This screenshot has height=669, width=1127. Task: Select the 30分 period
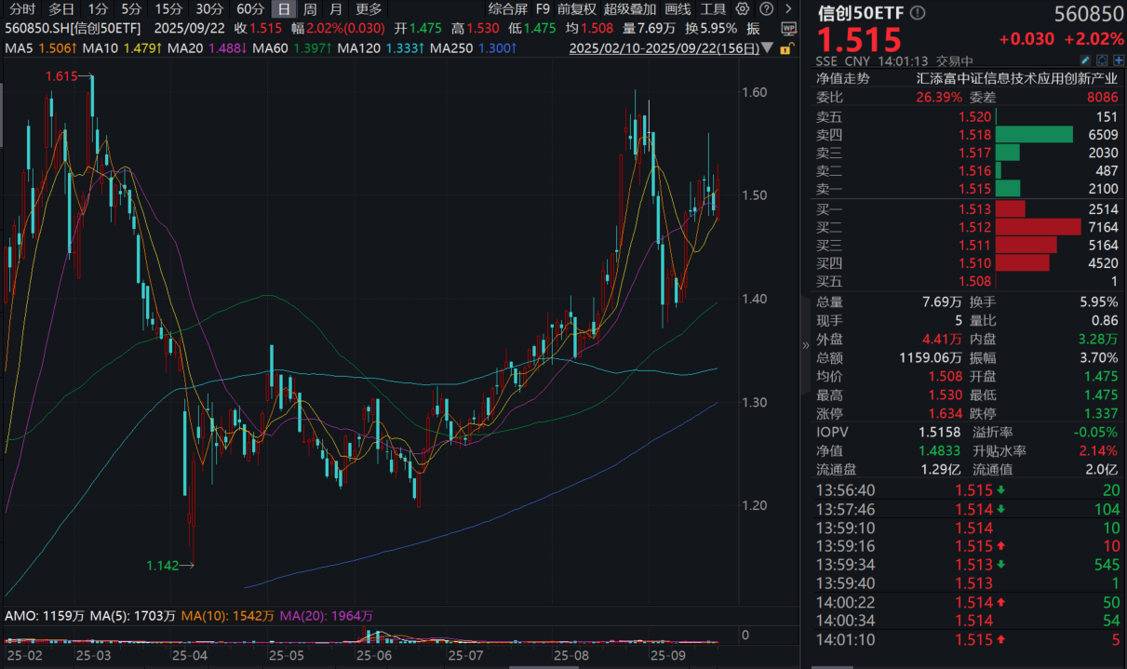tap(209, 8)
